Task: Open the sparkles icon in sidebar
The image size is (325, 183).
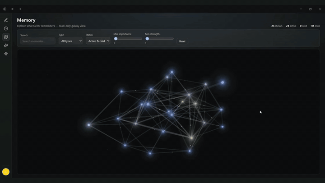Action: (6, 46)
